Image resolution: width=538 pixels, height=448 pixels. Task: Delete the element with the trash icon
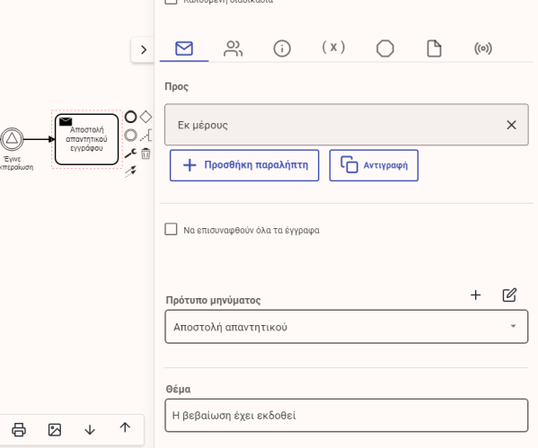click(146, 154)
